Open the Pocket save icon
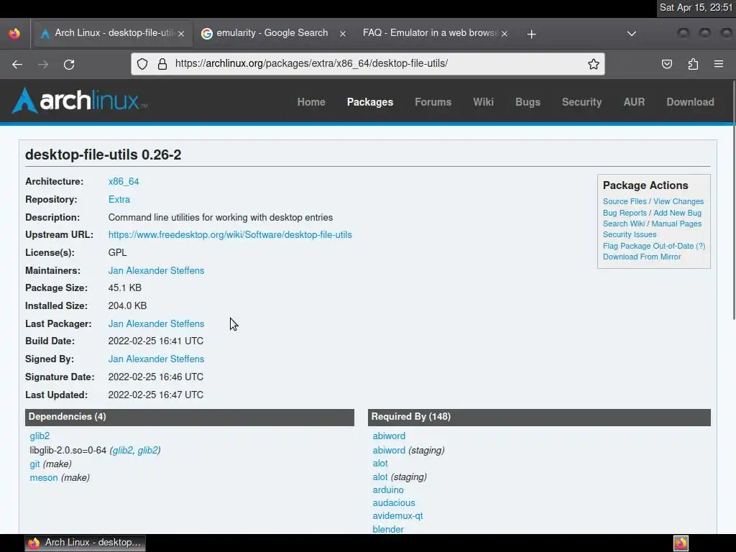This screenshot has width=736, height=552. 666,64
